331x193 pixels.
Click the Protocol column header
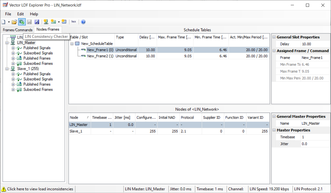(x=191, y=118)
